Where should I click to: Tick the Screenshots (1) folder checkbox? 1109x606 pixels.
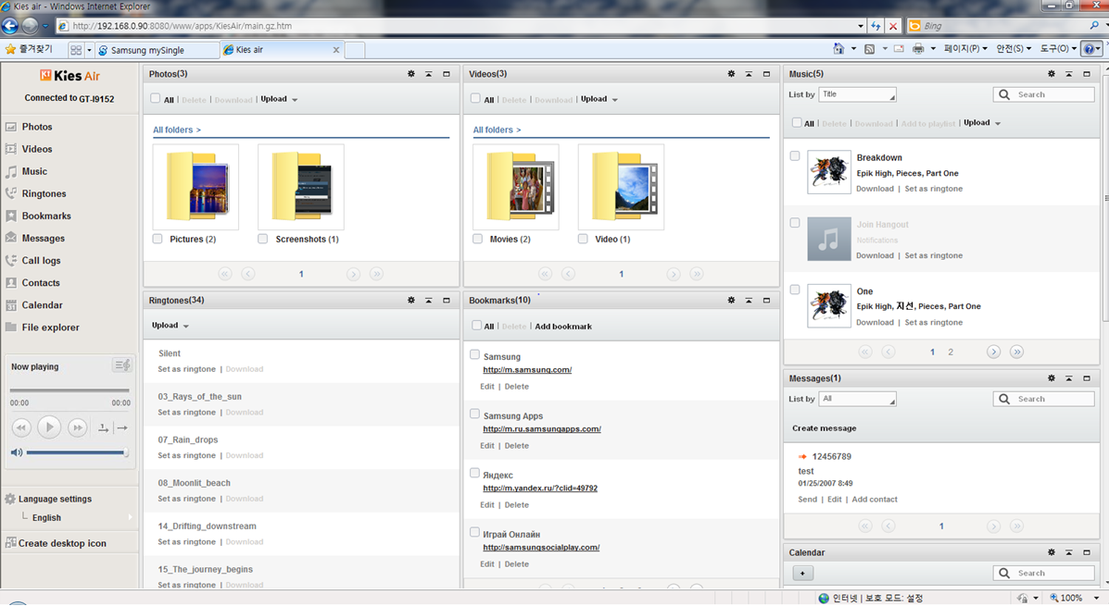click(x=263, y=240)
